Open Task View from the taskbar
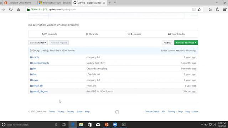228x128 pixels. (64, 125)
